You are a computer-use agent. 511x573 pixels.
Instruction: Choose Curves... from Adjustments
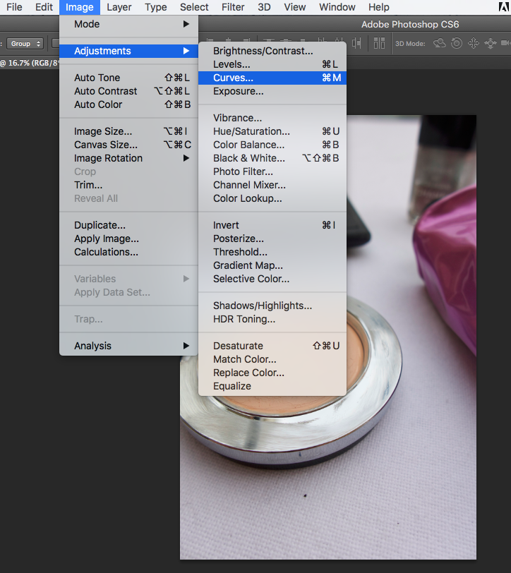pos(272,78)
